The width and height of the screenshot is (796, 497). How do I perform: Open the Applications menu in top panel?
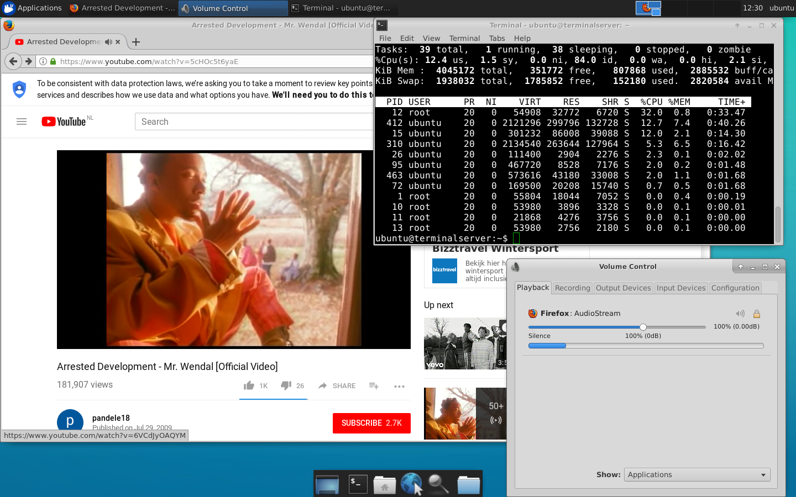pos(33,8)
